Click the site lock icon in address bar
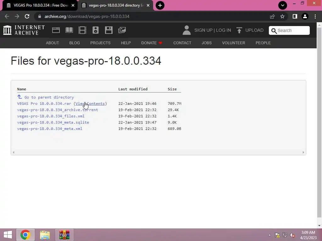This screenshot has width=322, height=241. coord(40,16)
